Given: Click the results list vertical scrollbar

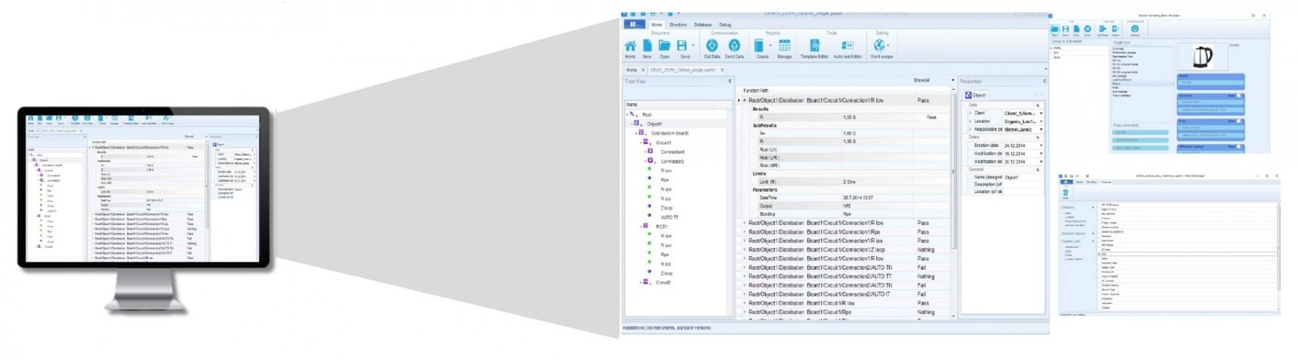Looking at the screenshot, I should click(954, 172).
